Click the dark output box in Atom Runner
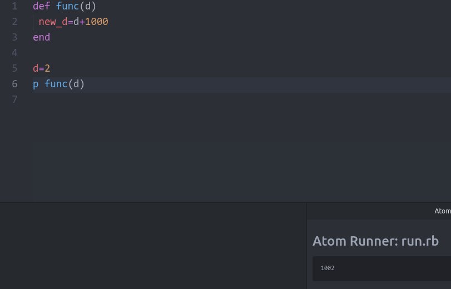 coord(381,268)
